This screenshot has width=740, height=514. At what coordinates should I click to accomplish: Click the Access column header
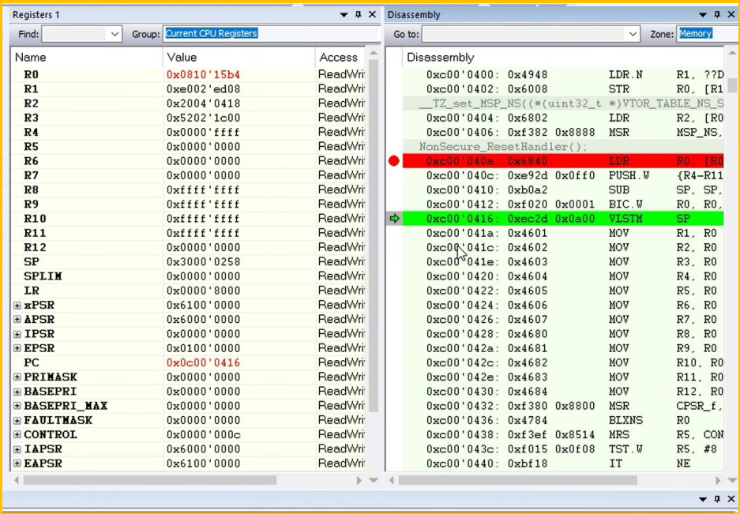click(x=340, y=58)
